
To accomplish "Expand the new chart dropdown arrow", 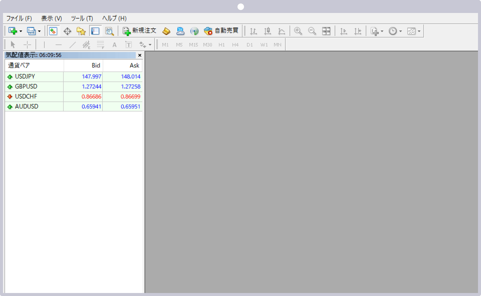I will click(21, 31).
